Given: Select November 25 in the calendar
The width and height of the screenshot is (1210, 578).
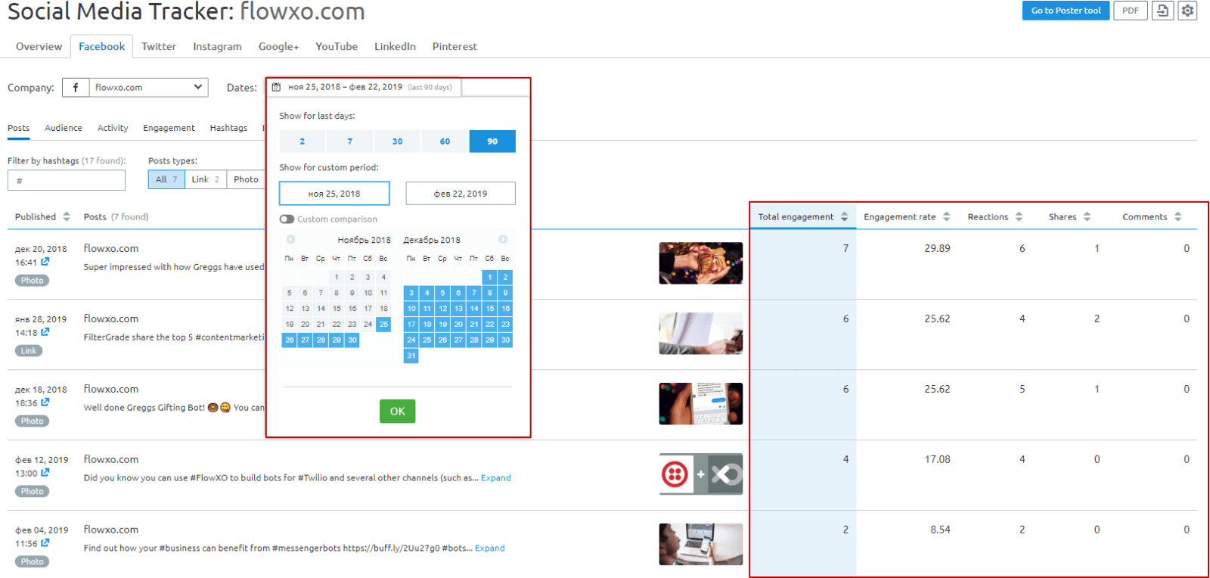Looking at the screenshot, I should click(x=383, y=325).
